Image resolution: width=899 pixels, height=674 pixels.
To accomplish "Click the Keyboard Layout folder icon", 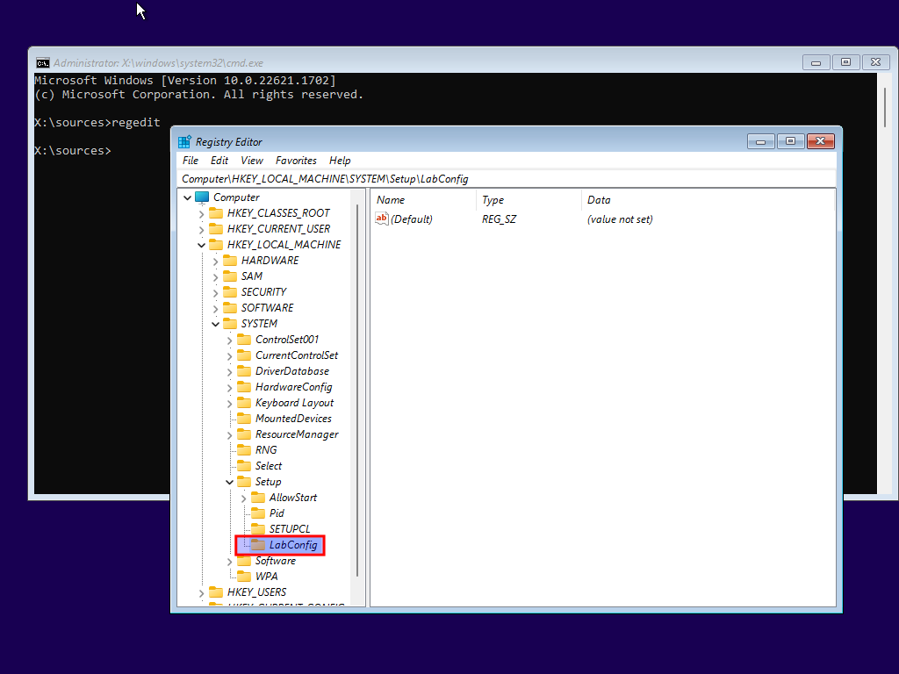I will 244,402.
